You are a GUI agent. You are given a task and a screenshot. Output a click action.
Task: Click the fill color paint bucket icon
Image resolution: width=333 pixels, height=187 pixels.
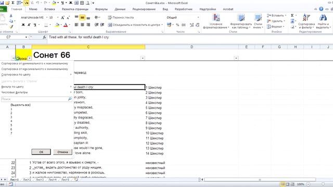(57, 25)
